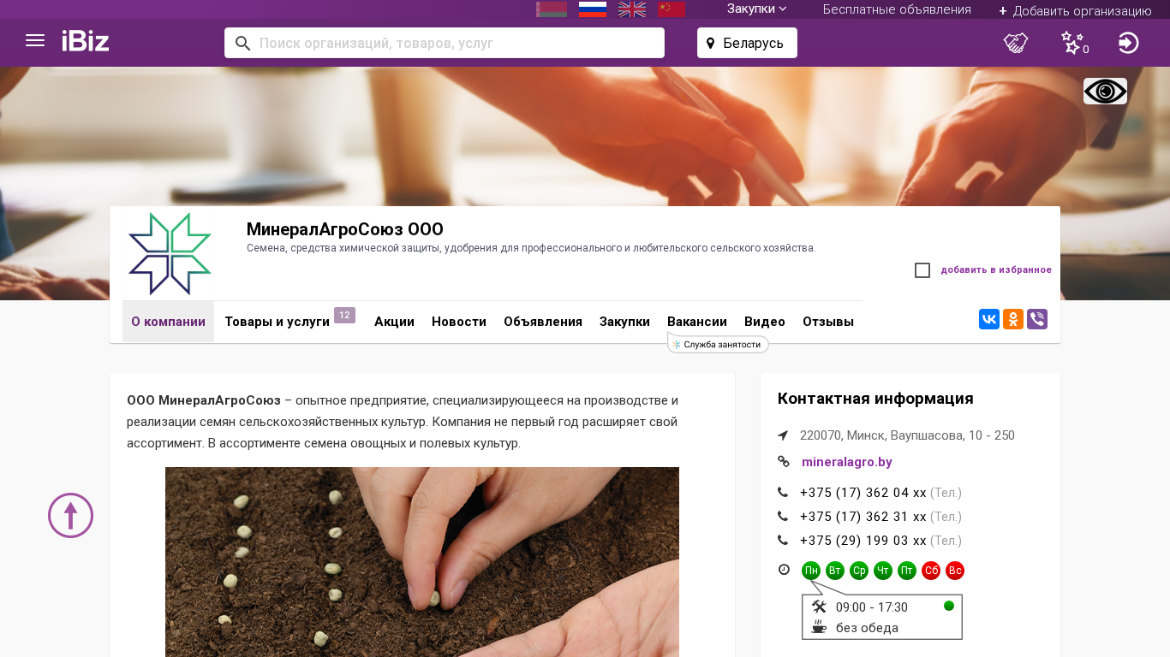Focus the organization search input field
This screenshot has width=1170, height=657.
click(x=445, y=43)
